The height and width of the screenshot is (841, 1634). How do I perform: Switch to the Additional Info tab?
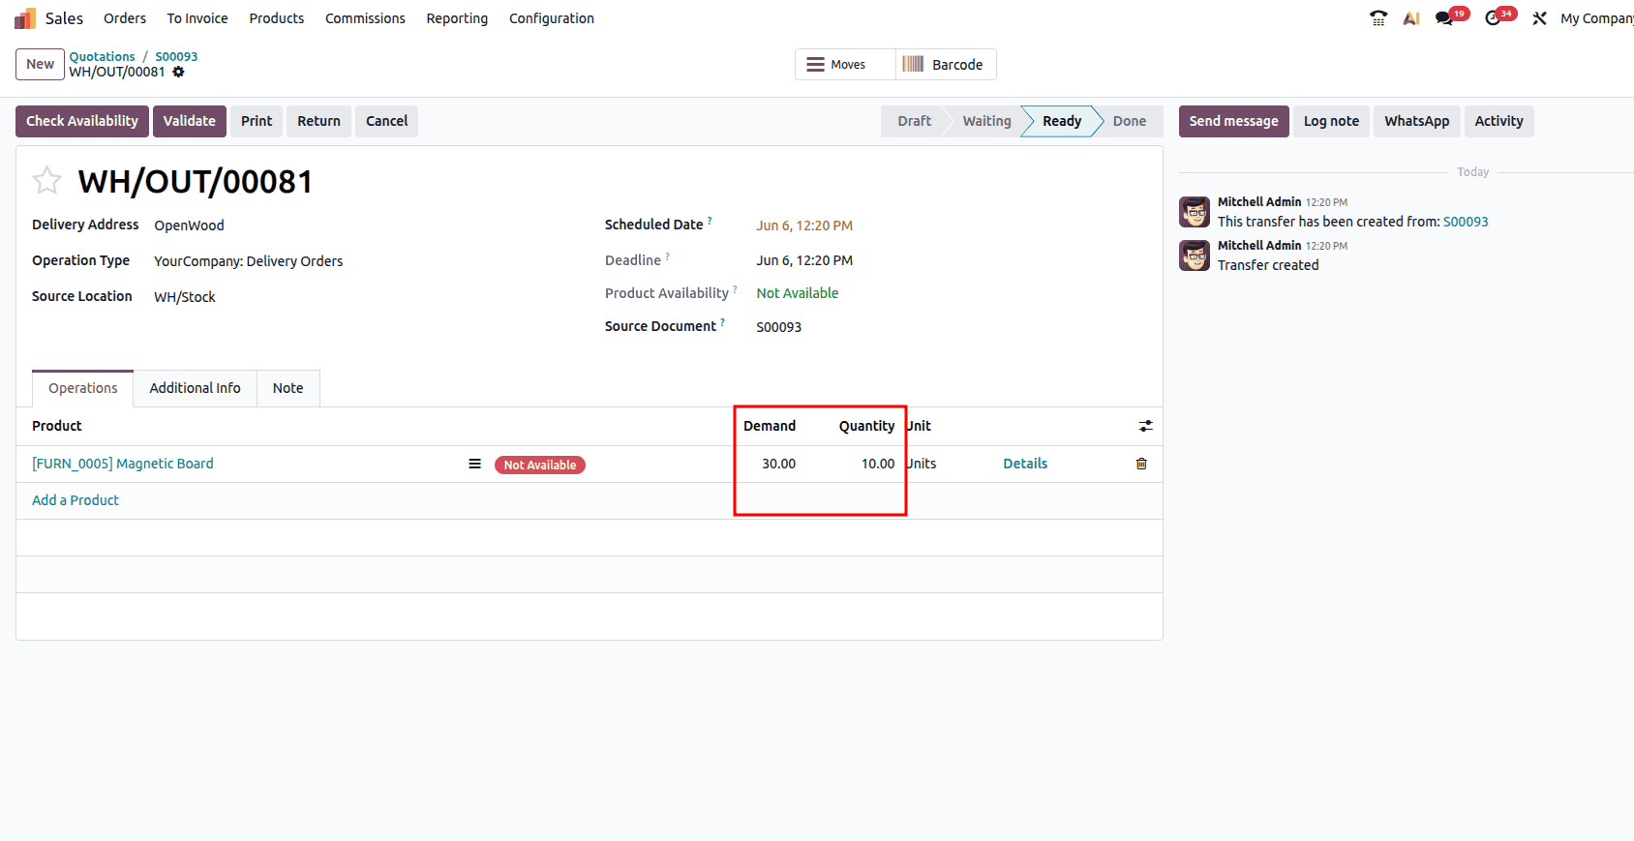[x=195, y=388]
